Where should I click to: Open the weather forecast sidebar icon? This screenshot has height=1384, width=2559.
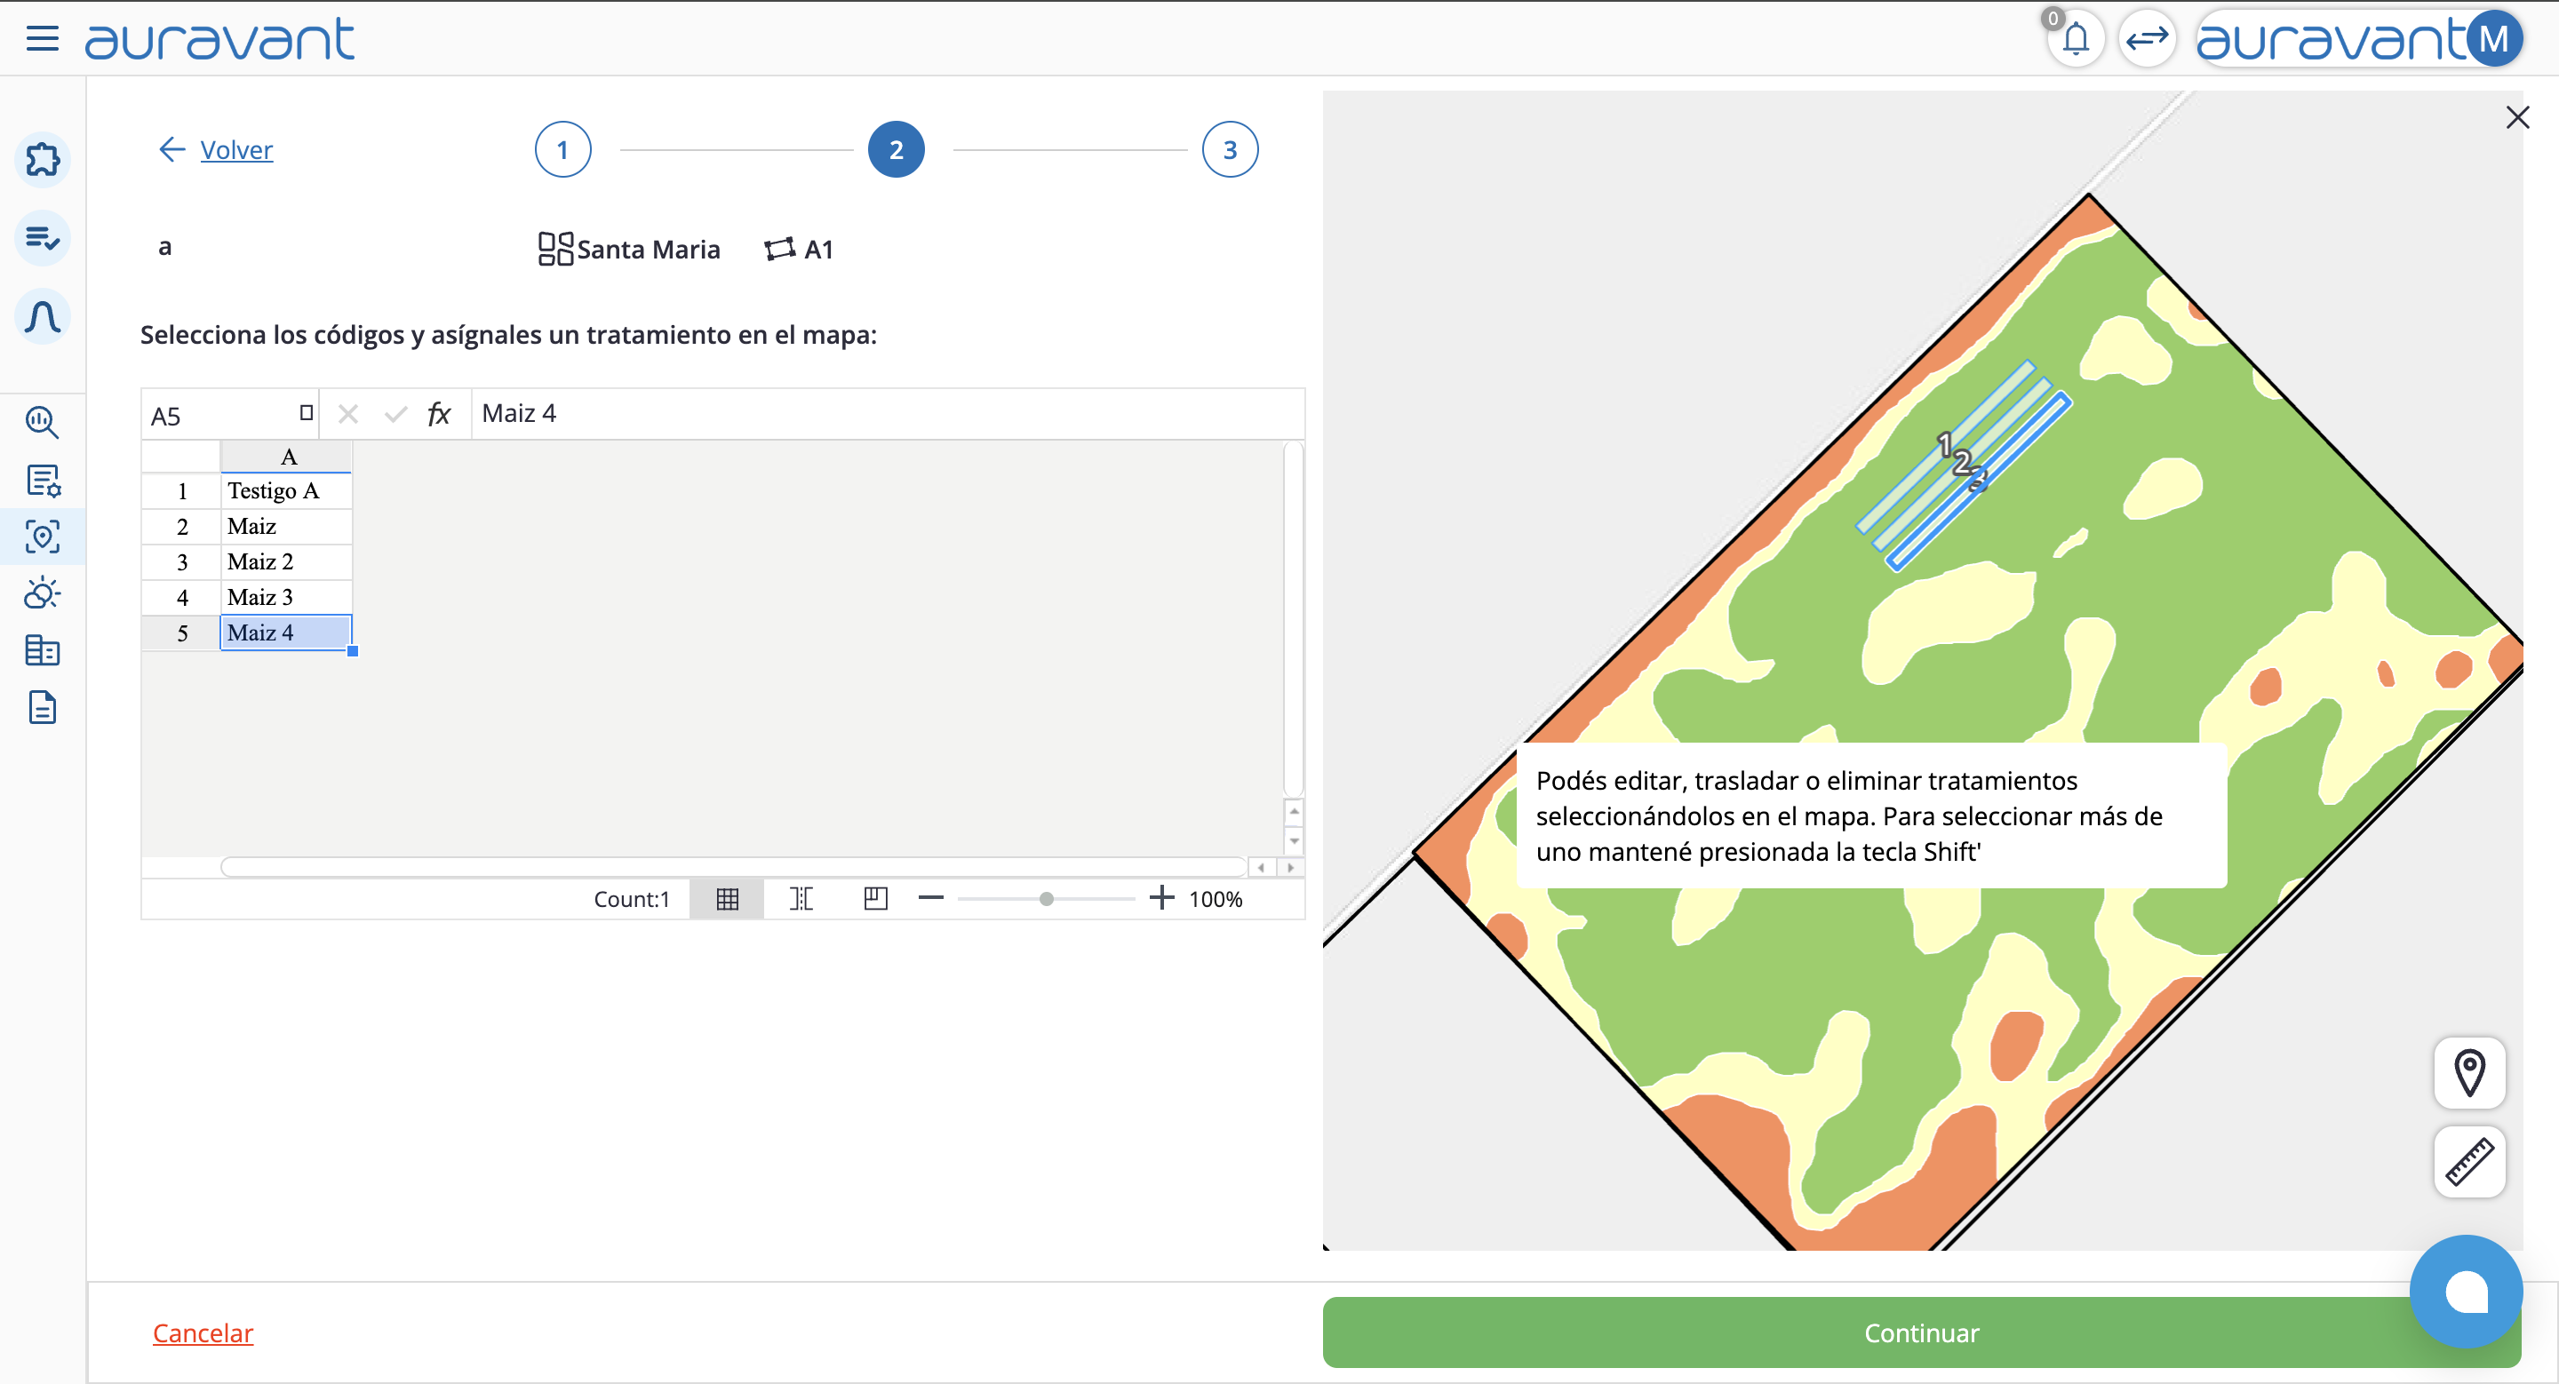43,593
